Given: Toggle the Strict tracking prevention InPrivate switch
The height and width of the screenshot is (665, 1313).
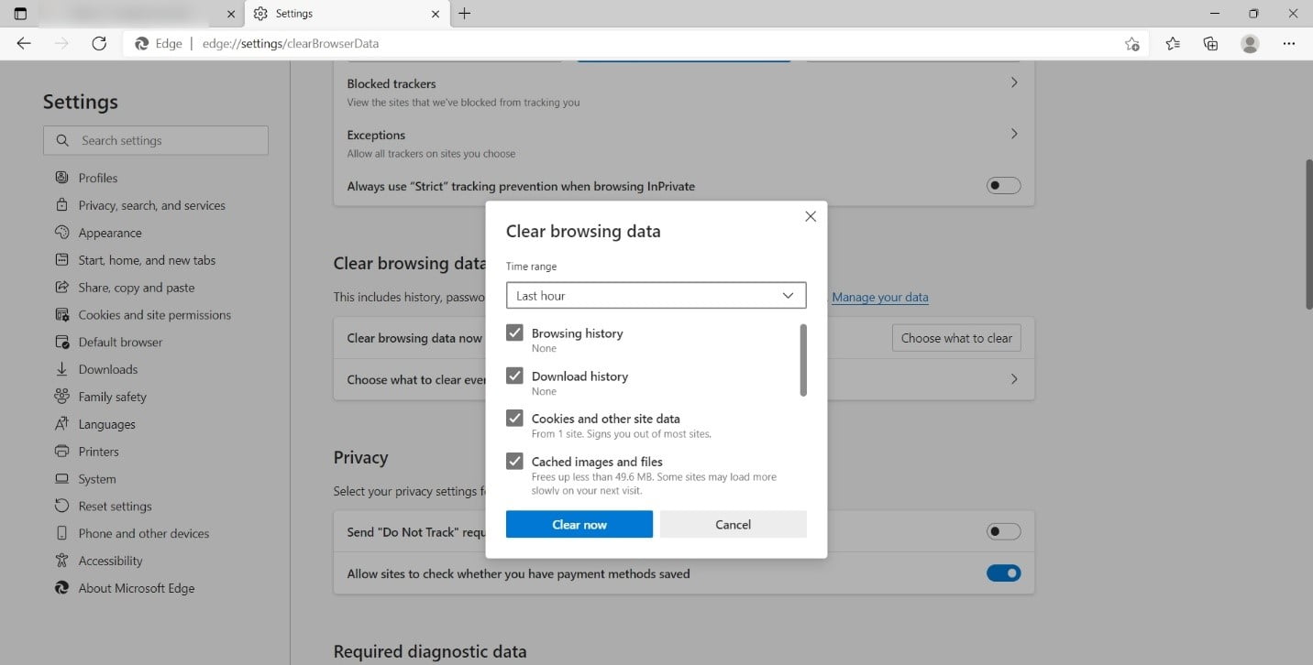Looking at the screenshot, I should [1003, 186].
